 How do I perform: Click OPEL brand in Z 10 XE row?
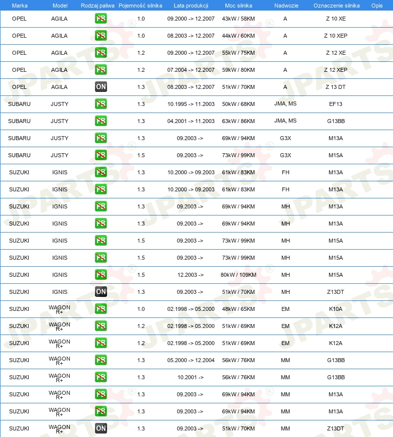coord(19,19)
